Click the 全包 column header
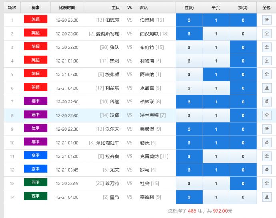This screenshot has height=218, width=276. (x=266, y=8)
